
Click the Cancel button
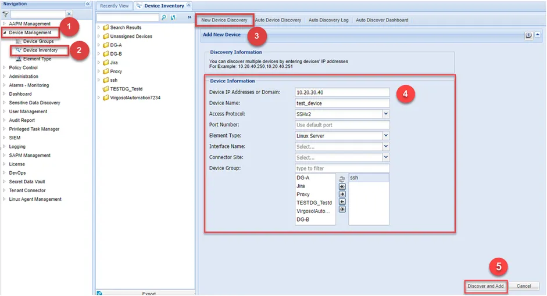524,286
